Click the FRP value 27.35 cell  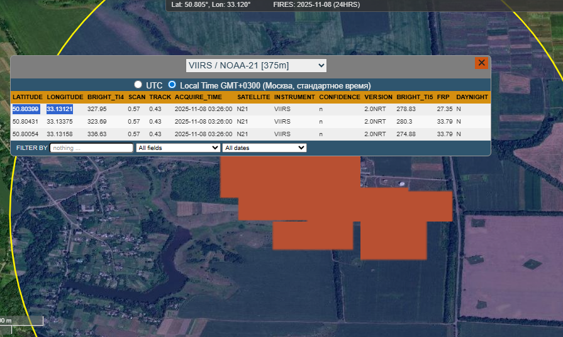[444, 109]
